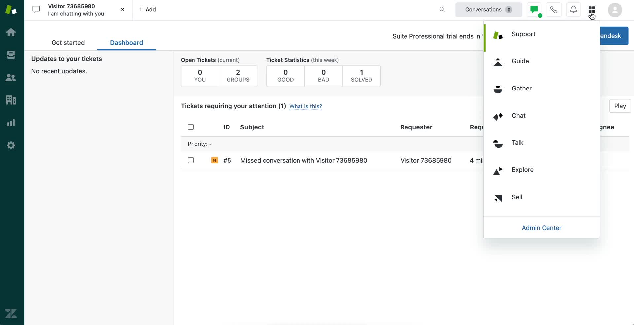Close the Visitor 73685980 tab
This screenshot has height=325, width=634.
point(123,10)
